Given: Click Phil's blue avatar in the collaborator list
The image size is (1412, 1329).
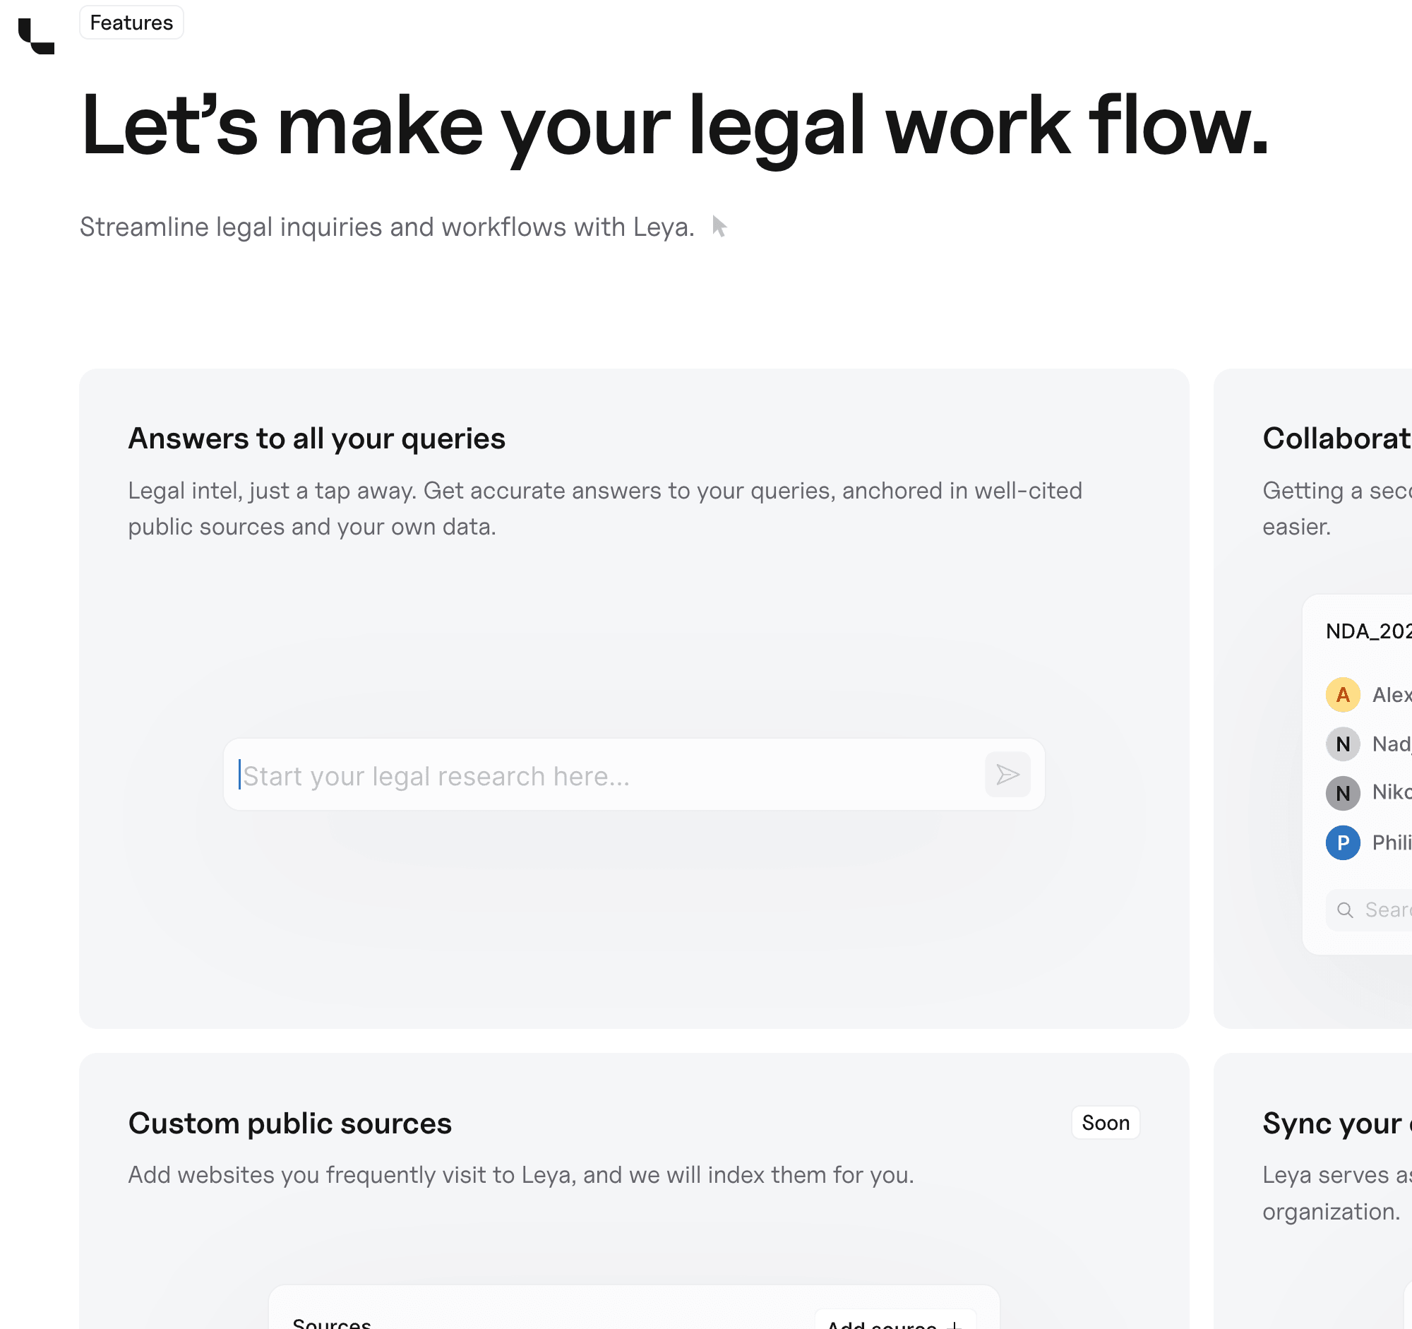Looking at the screenshot, I should tap(1343, 843).
